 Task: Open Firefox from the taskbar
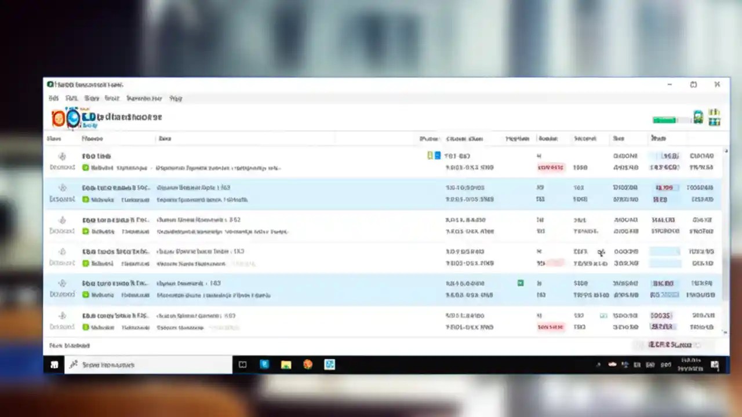click(307, 364)
